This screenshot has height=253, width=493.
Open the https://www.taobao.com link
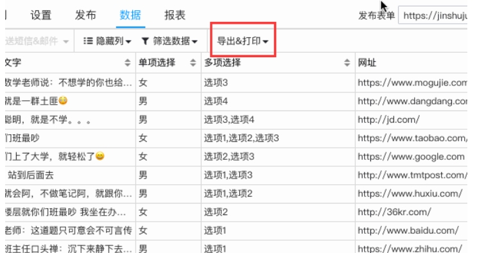point(413,138)
